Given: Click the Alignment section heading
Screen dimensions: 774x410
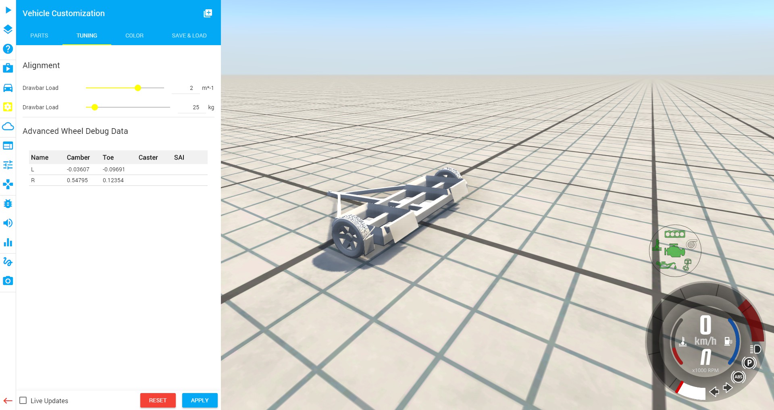Looking at the screenshot, I should (x=41, y=65).
